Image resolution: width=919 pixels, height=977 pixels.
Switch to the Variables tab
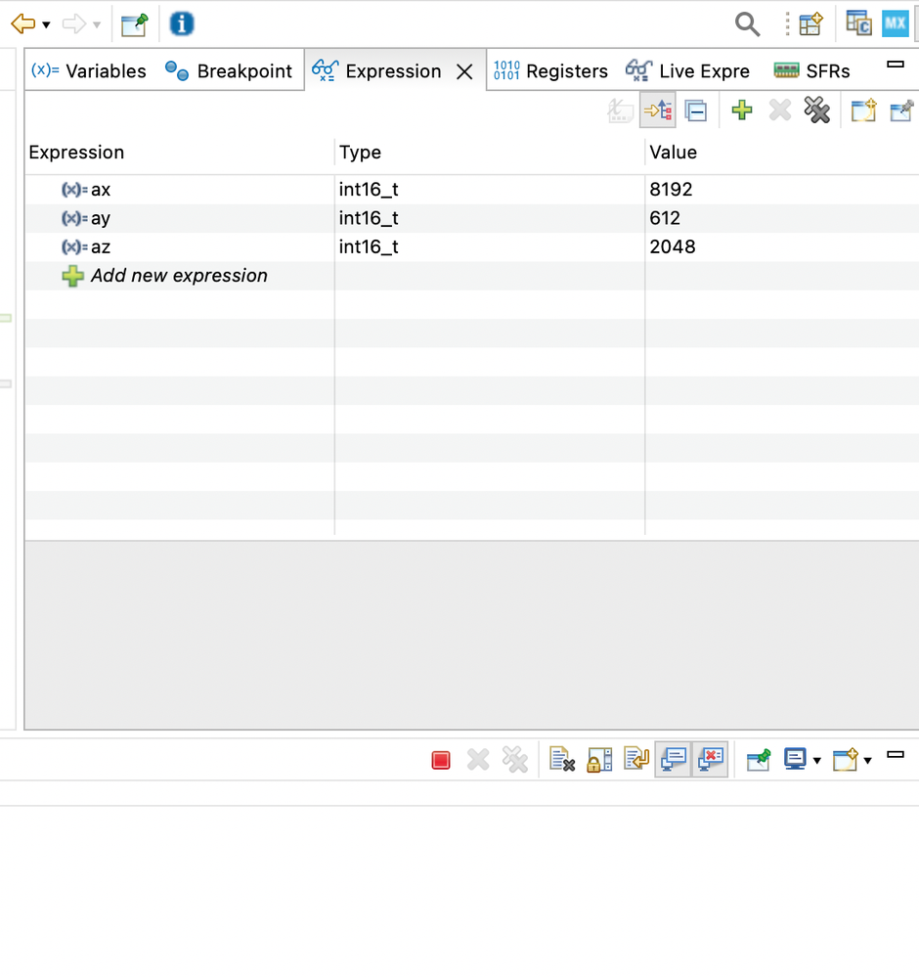88,71
